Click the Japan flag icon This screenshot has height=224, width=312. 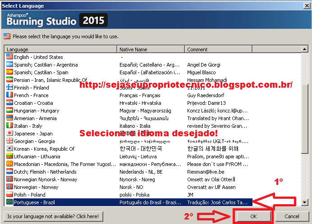pos(9,133)
